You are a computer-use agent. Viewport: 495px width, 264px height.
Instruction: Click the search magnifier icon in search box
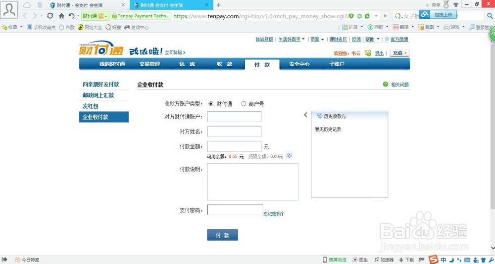[489, 16]
